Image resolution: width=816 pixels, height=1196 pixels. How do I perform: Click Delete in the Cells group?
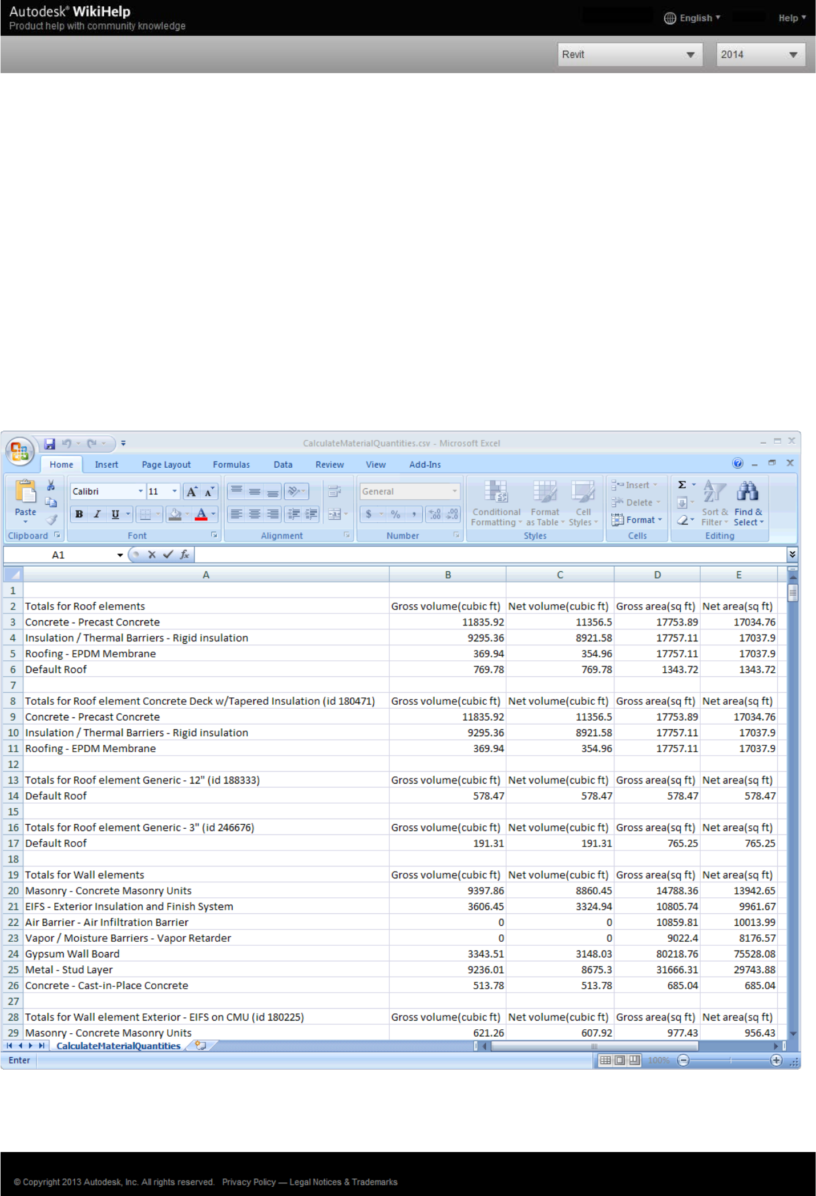click(x=635, y=503)
